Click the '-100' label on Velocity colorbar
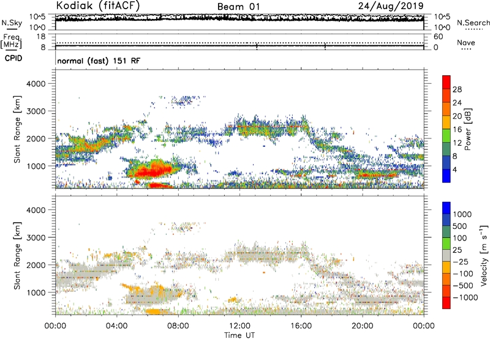 [x=463, y=274]
